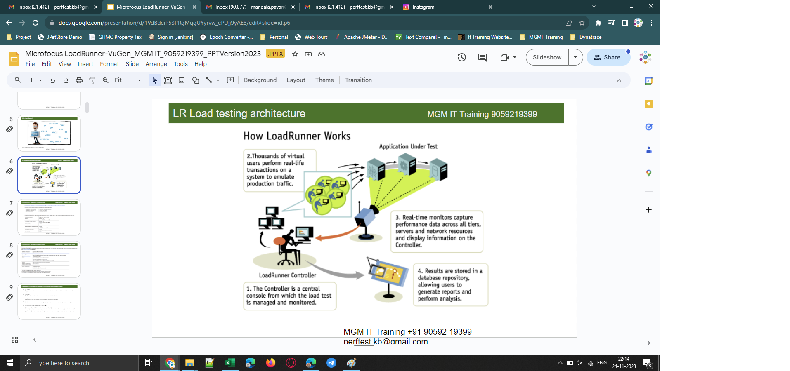Click the insert image icon
790x371 pixels.
coord(182,80)
